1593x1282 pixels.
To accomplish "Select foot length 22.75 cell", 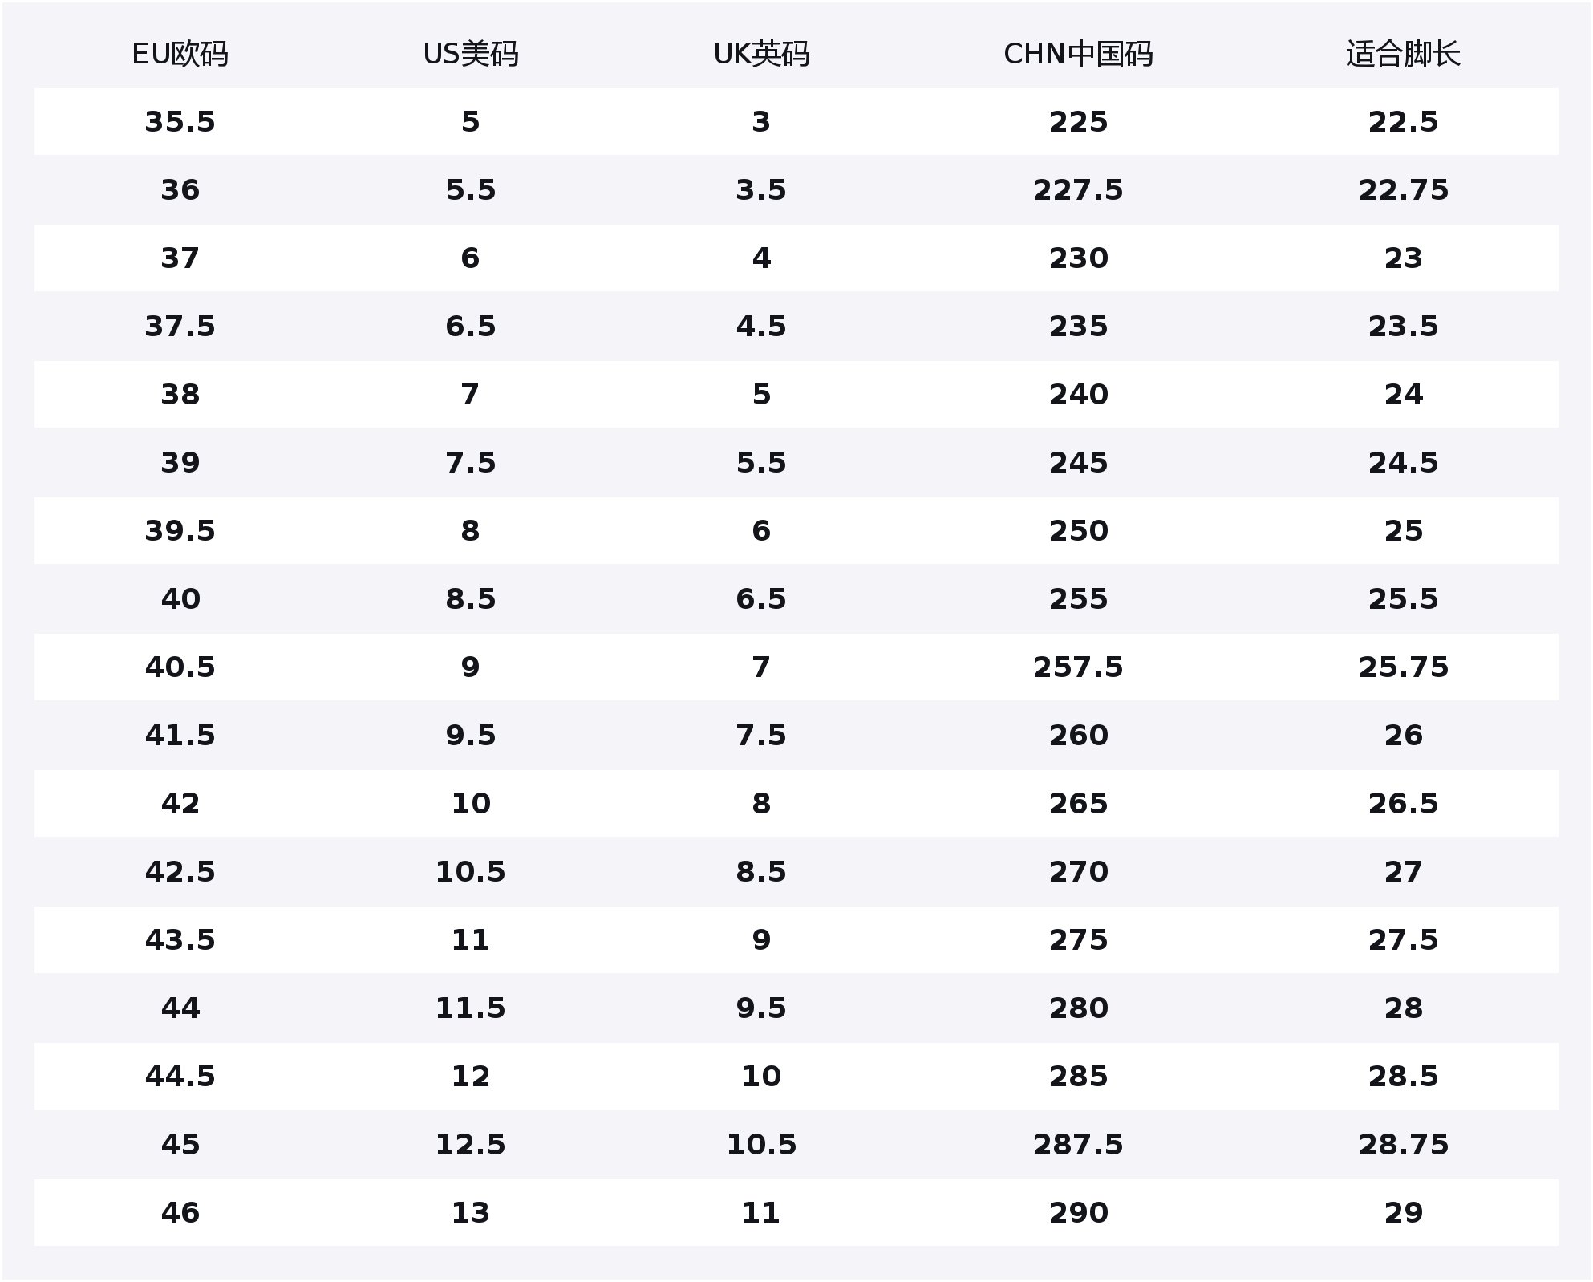I will pyautogui.click(x=1403, y=190).
